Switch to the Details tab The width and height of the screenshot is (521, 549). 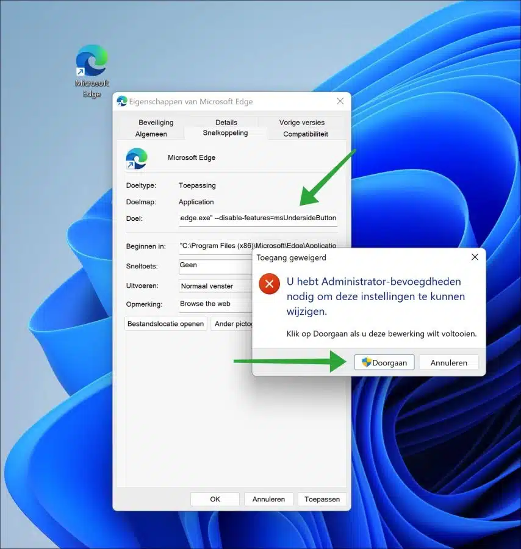pos(226,122)
